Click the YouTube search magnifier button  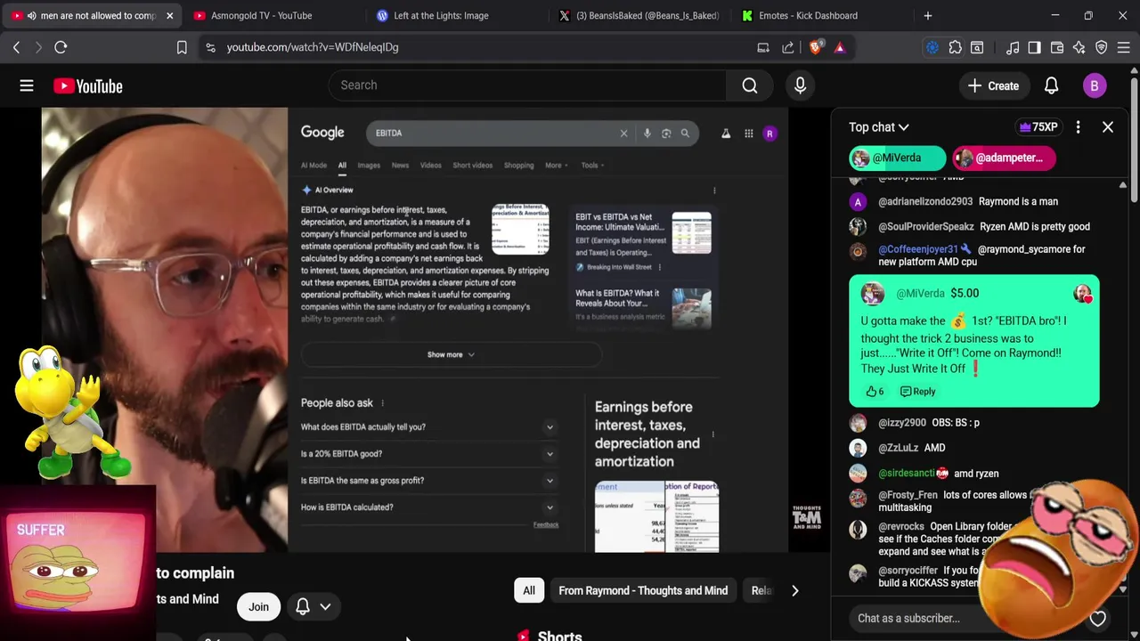pyautogui.click(x=750, y=85)
